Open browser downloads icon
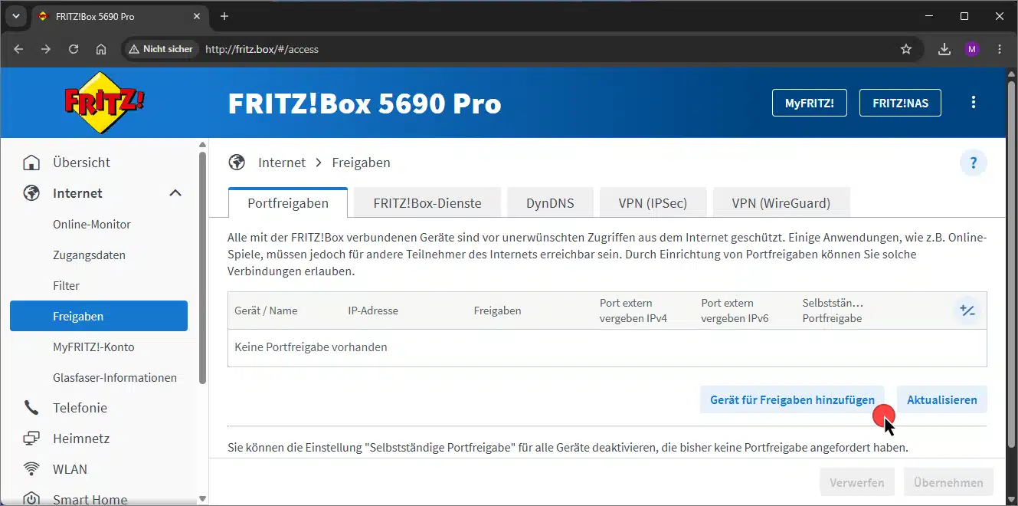Viewport: 1018px width, 506px height. coord(944,49)
